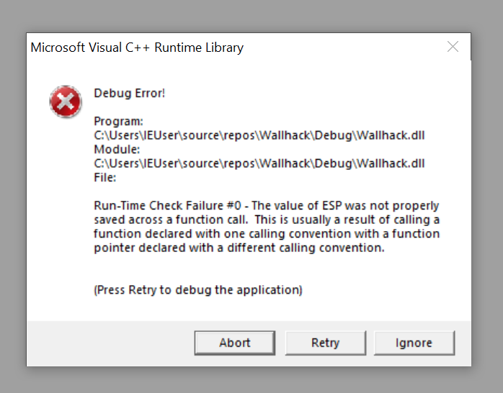Select the Wallhack.dll path under Program
Screen dimensions: 503x393
[259, 135]
